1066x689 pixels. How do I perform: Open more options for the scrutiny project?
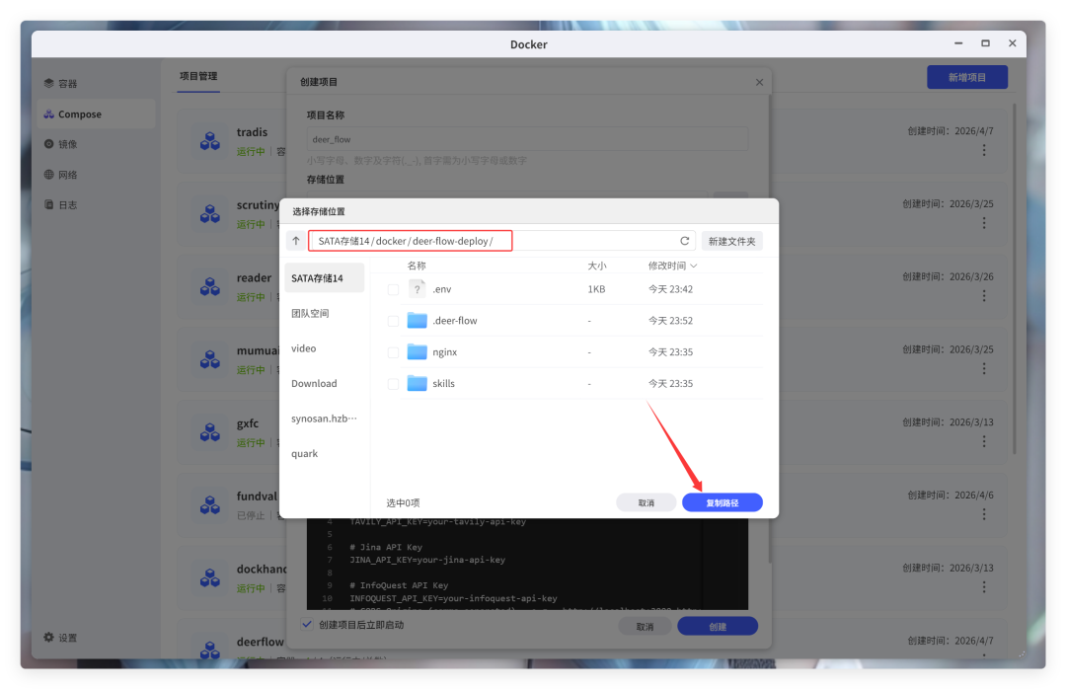pos(984,223)
